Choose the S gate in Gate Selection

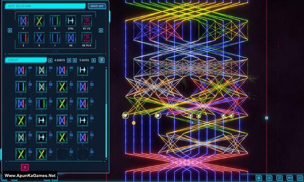point(55,21)
